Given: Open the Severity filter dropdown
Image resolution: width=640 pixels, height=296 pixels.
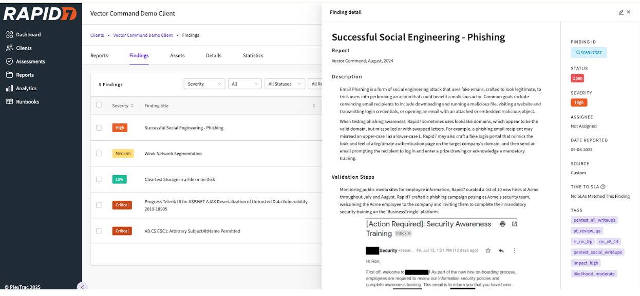Looking at the screenshot, I should (x=204, y=84).
